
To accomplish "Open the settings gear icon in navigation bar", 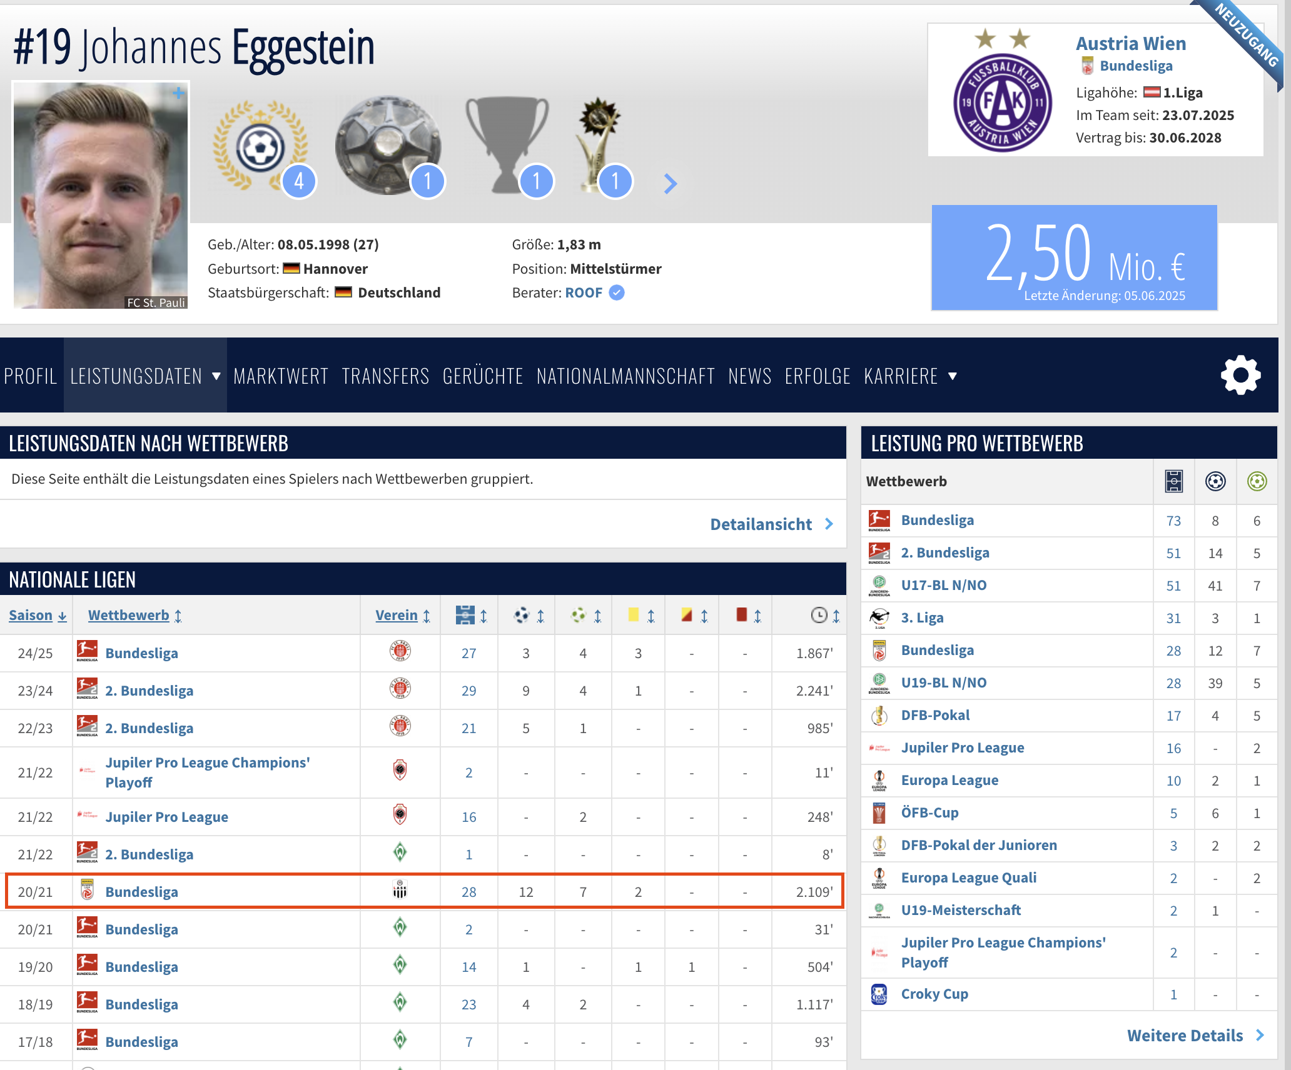I will coord(1240,375).
